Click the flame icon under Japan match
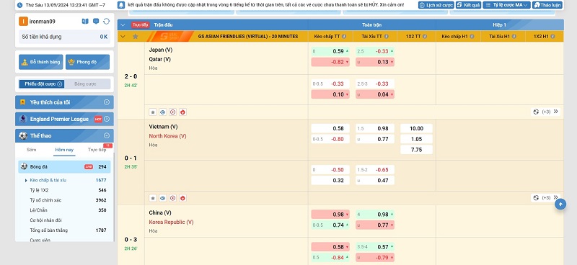The image size is (577, 265). (x=182, y=112)
